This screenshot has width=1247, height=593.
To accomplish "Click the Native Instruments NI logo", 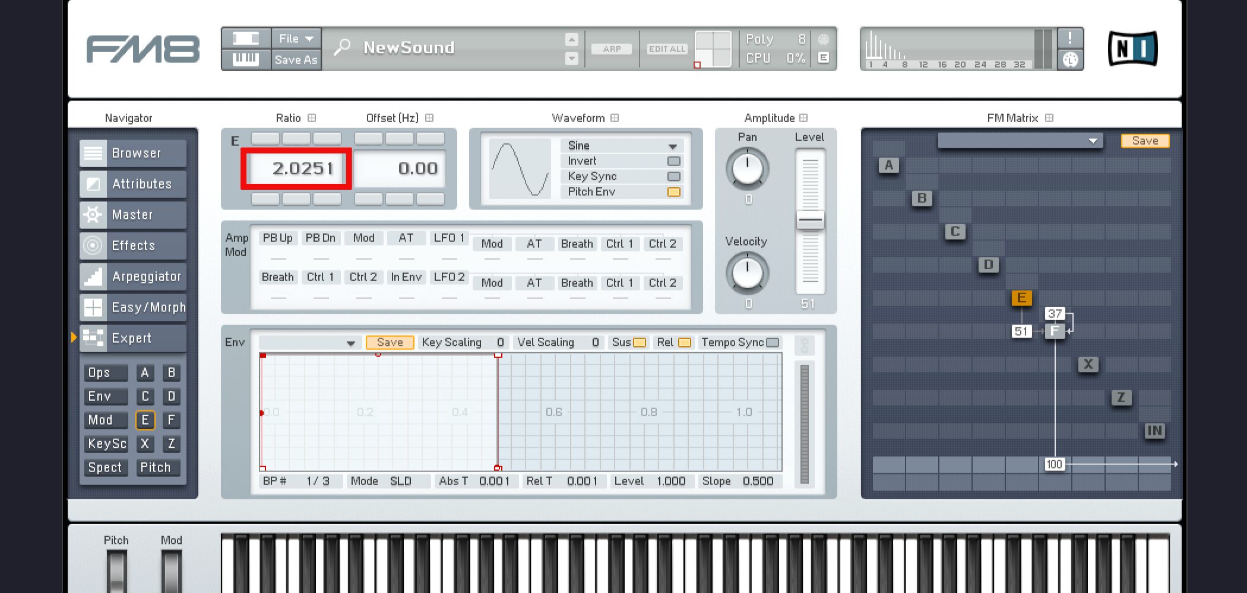I will 1132,49.
